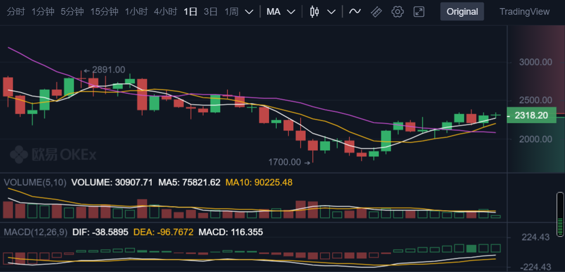565x272 pixels.
Task: Switch to Original chart view
Action: click(x=462, y=12)
